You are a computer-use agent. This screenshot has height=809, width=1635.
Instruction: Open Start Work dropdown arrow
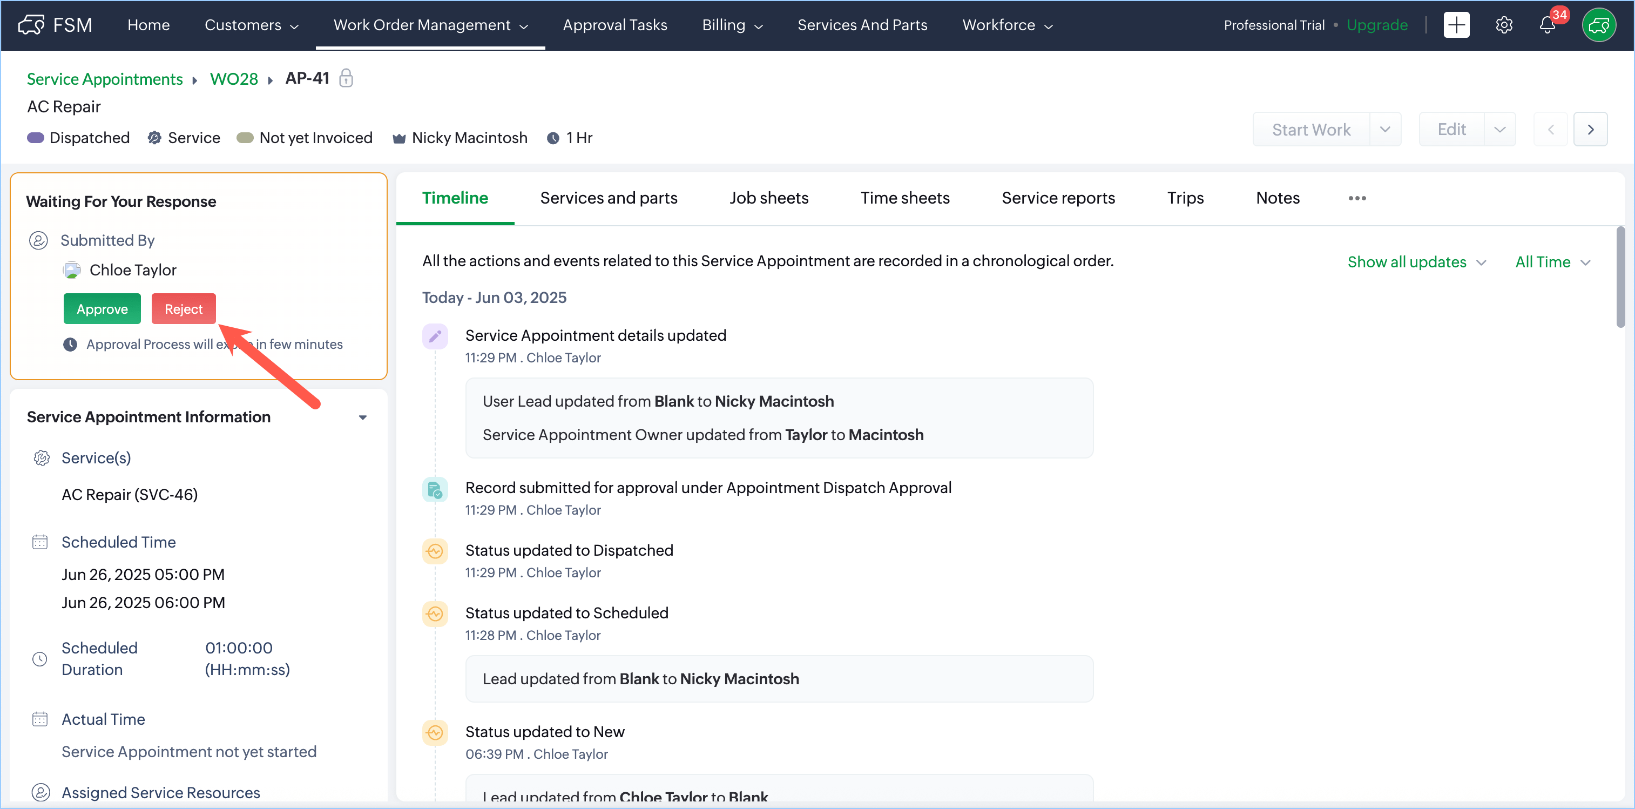pos(1385,130)
